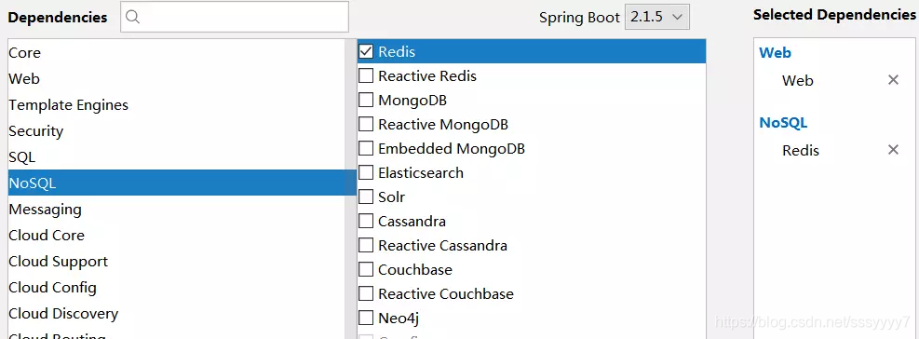This screenshot has height=339, width=919.
Task: Select the Core category
Action: click(176, 53)
